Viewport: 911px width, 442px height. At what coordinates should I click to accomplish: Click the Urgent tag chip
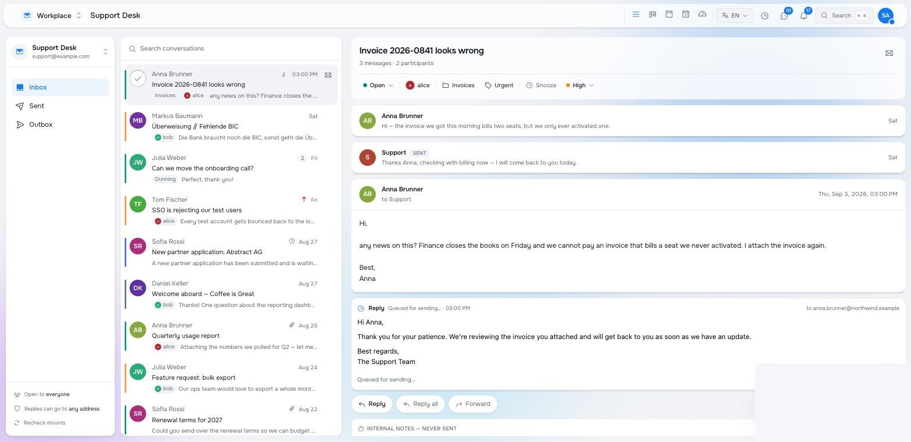pos(499,85)
